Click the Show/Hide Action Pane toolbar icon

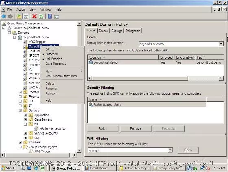click(x=56, y=16)
